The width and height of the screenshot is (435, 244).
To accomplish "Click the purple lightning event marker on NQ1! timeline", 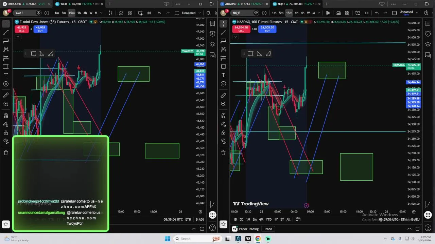I will [x=306, y=205].
